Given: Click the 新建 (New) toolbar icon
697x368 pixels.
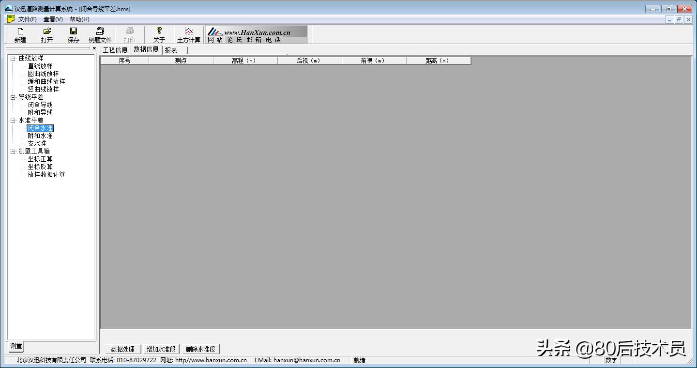Looking at the screenshot, I should click(20, 31).
